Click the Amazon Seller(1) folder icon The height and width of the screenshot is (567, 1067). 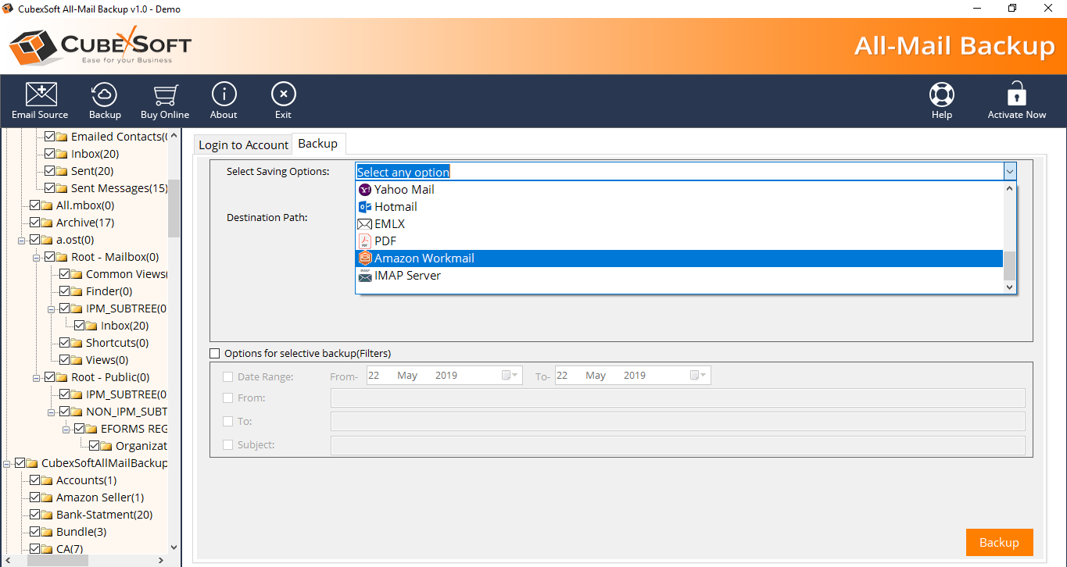47,497
